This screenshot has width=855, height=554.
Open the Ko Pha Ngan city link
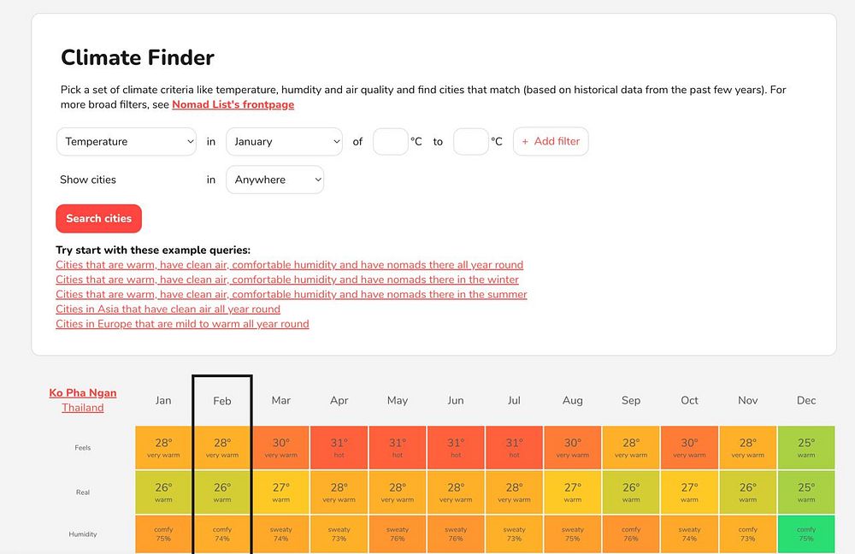pos(83,393)
